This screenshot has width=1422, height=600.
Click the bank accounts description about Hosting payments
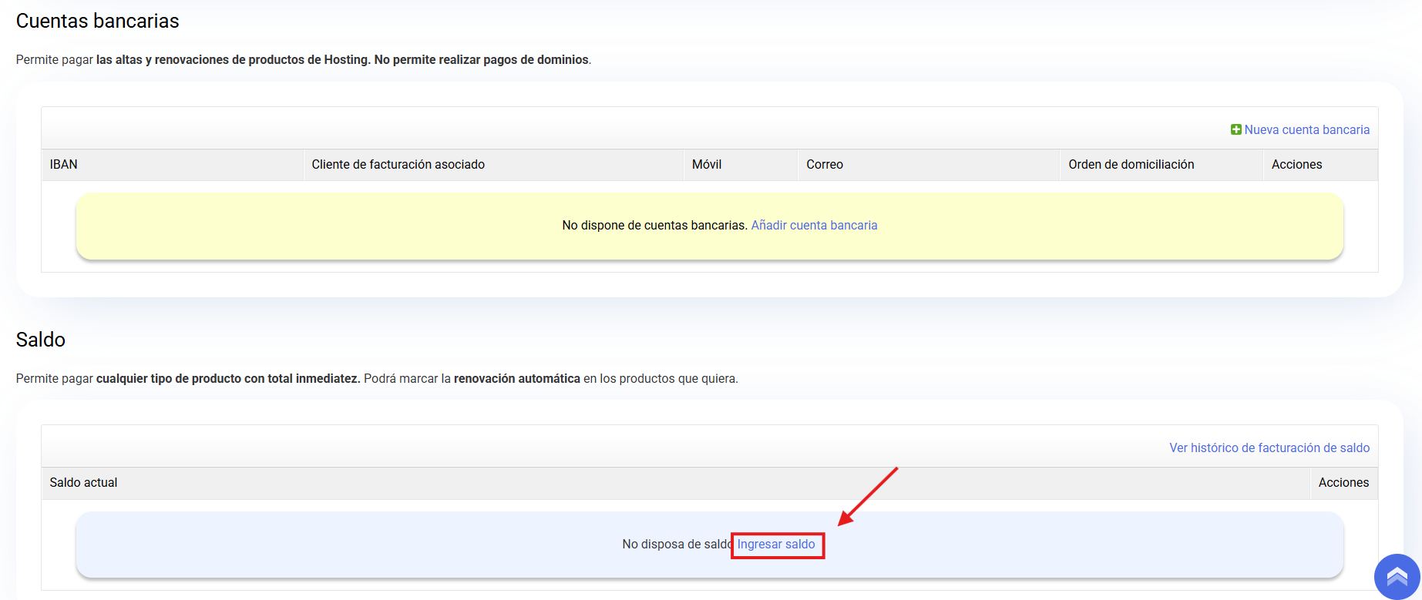pyautogui.click(x=303, y=60)
